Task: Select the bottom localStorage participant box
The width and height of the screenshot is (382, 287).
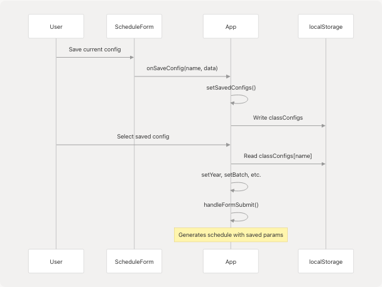Action: tap(325, 261)
